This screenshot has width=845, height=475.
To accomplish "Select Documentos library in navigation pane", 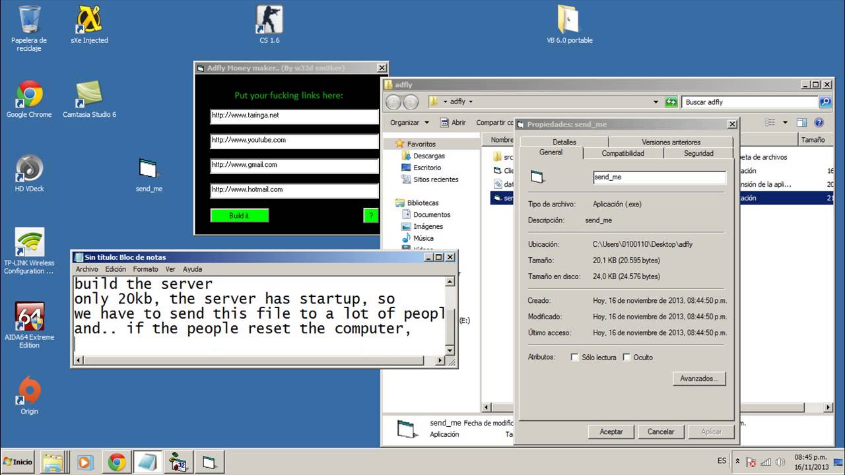I will [x=432, y=214].
